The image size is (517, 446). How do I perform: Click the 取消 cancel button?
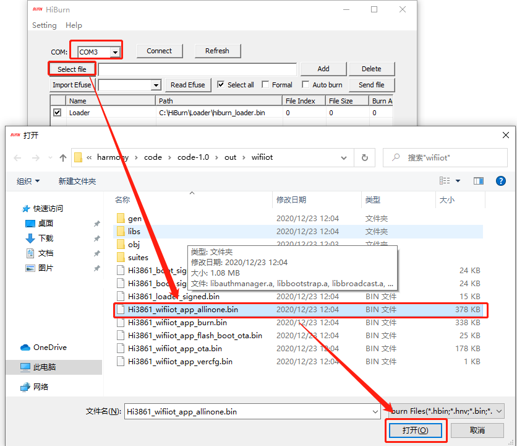coord(477,431)
